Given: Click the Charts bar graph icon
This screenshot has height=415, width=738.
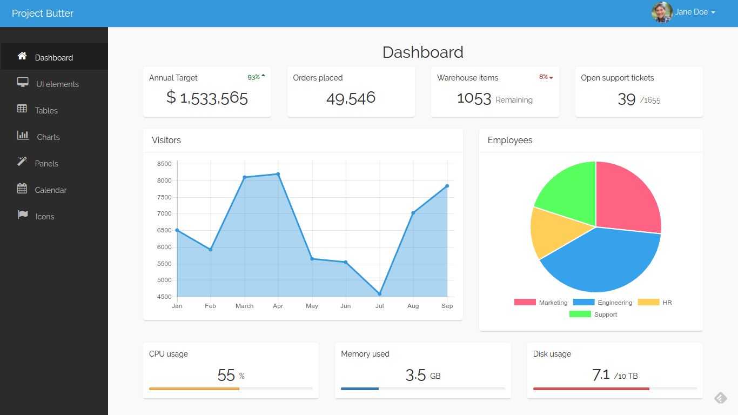Looking at the screenshot, I should click(x=23, y=136).
